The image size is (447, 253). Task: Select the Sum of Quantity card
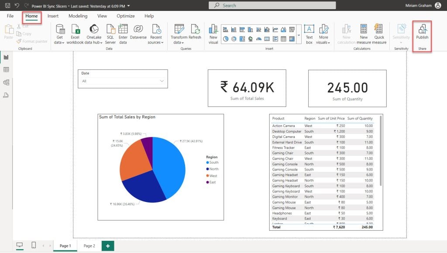coord(347,88)
